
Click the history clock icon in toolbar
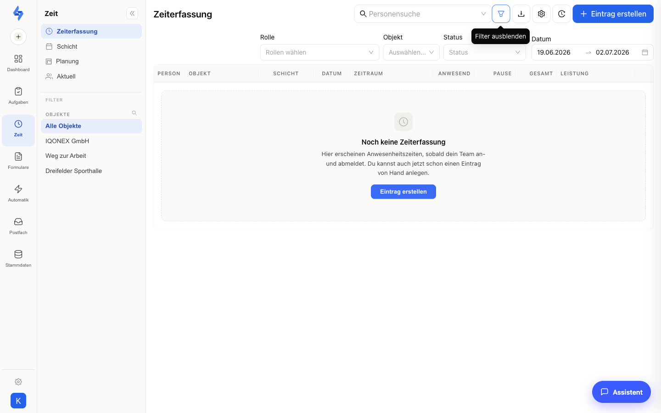tap(561, 14)
